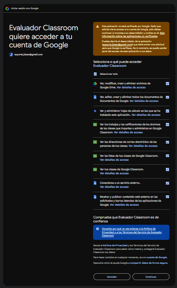Open the 'cuenta de Google' link
Image resolution: width=177 pixels, height=288 pixels.
pos(157,257)
